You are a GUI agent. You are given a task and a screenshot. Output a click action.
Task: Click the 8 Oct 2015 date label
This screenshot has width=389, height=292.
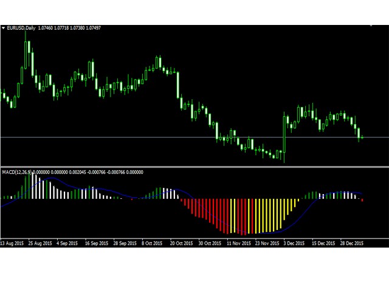(x=152, y=243)
